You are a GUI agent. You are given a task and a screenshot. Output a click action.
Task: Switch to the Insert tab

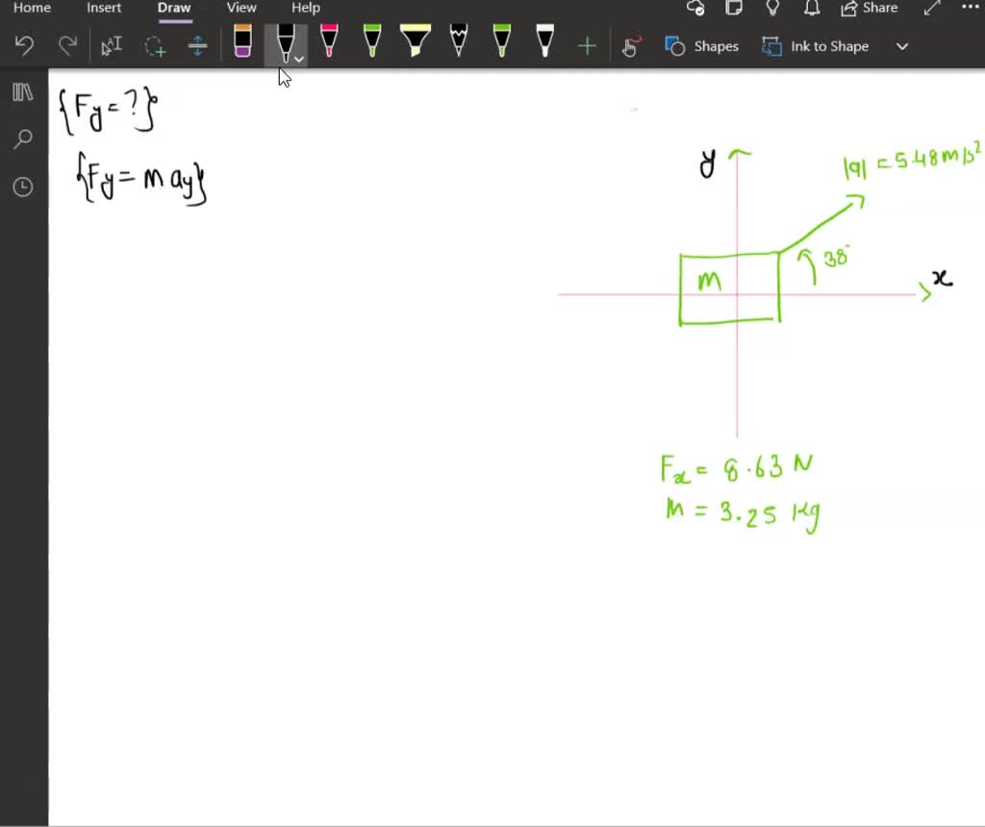pos(104,8)
